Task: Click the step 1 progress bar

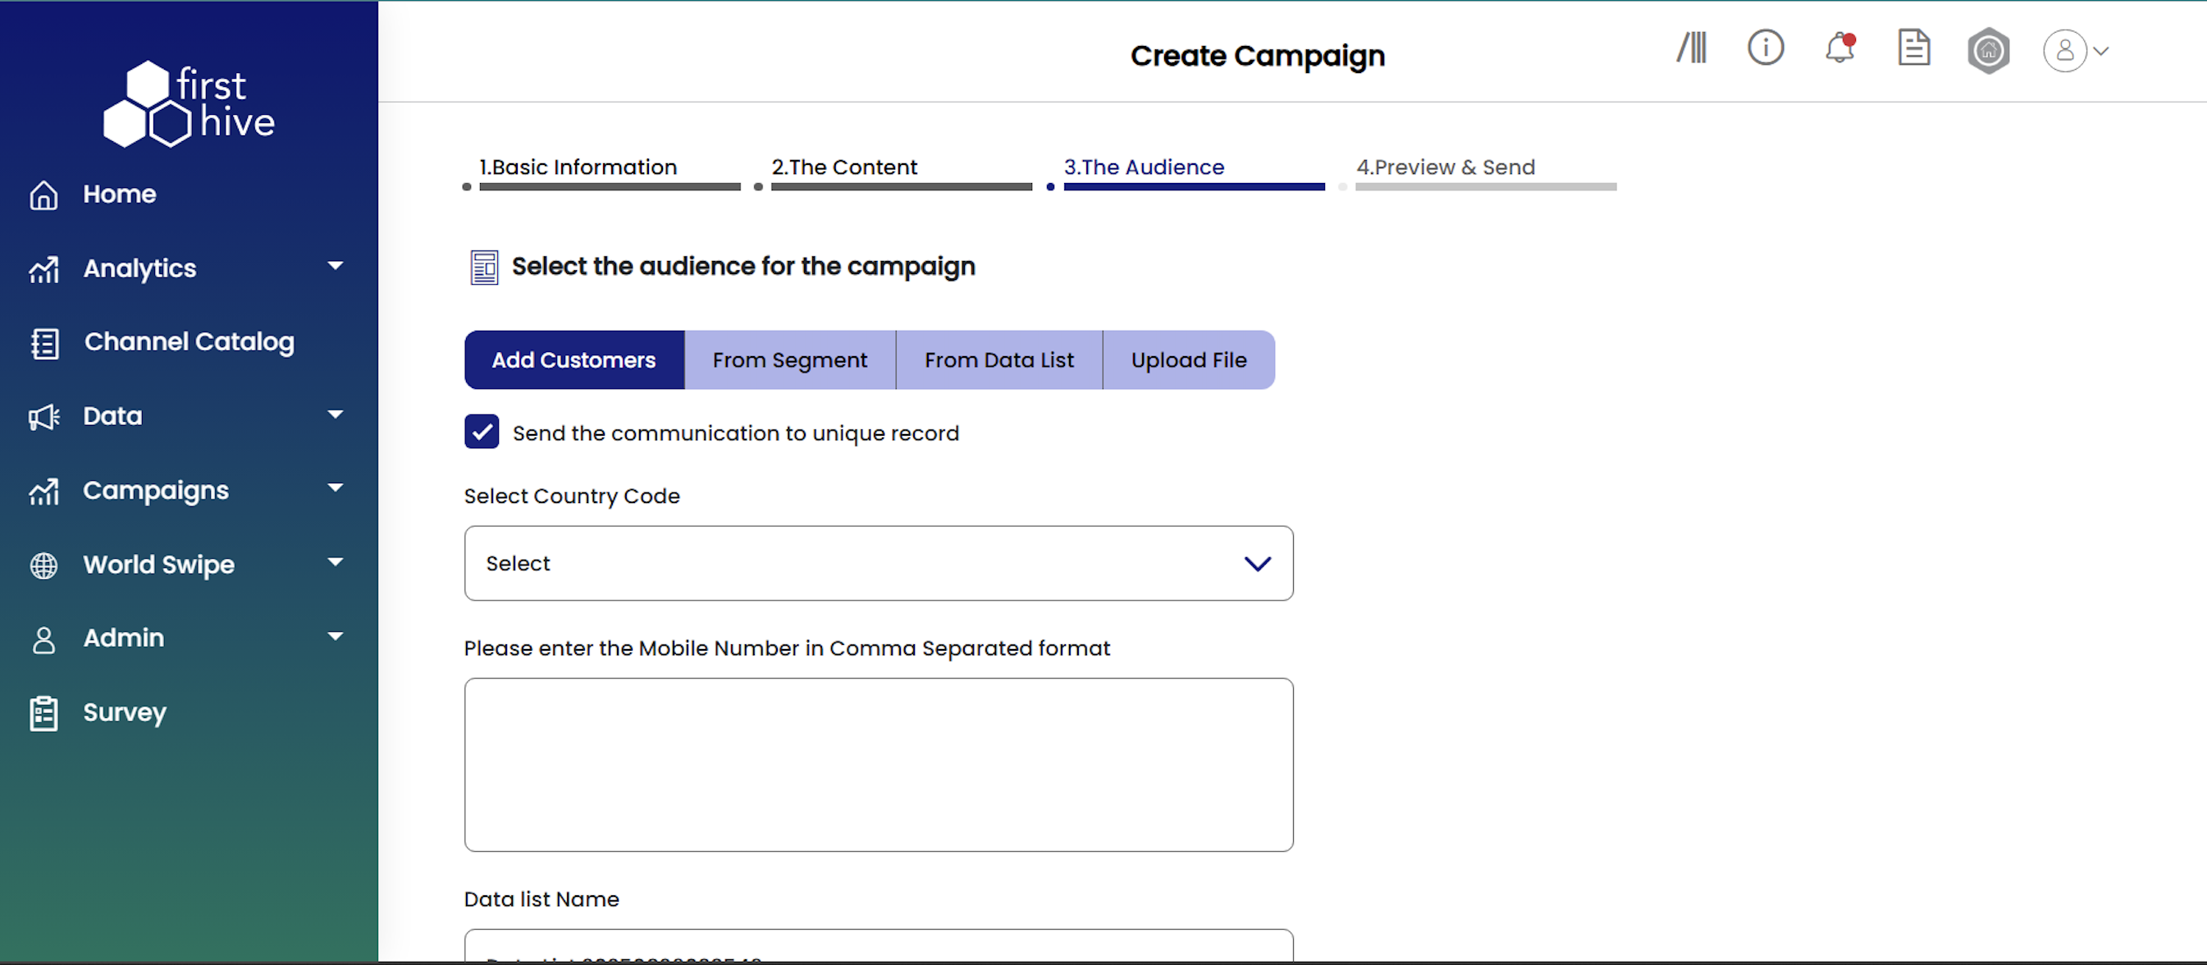Action: [609, 187]
